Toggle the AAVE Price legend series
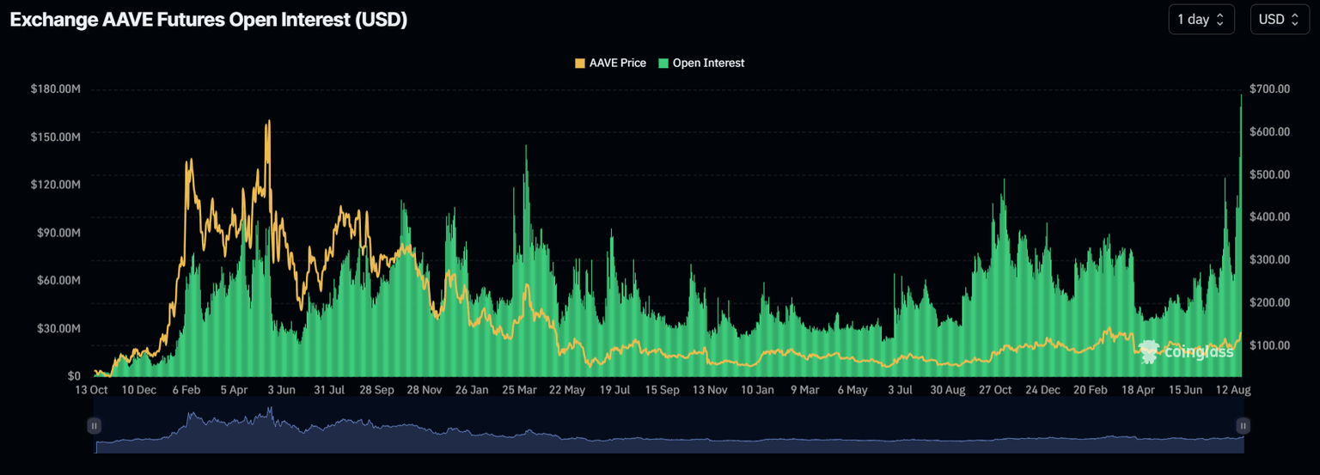The width and height of the screenshot is (1320, 475). pyautogui.click(x=617, y=63)
